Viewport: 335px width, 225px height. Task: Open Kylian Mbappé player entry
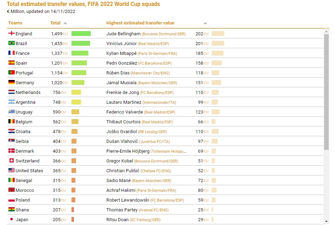point(121,53)
